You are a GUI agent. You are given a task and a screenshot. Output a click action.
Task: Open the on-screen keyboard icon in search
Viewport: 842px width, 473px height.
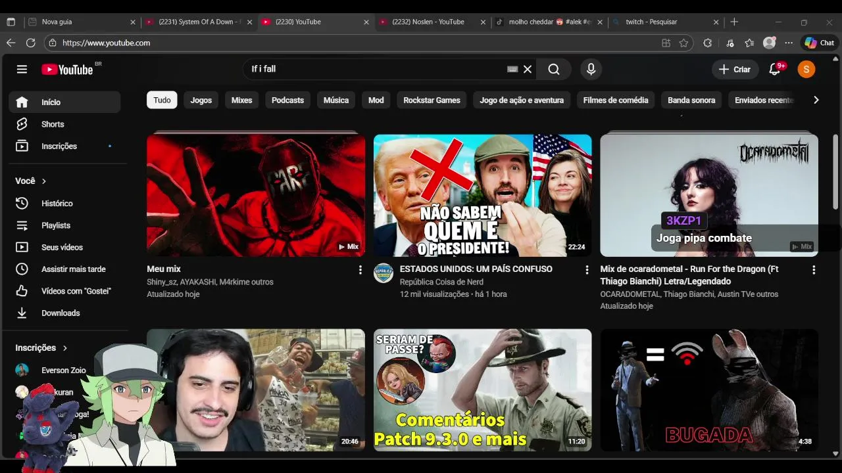click(x=512, y=69)
